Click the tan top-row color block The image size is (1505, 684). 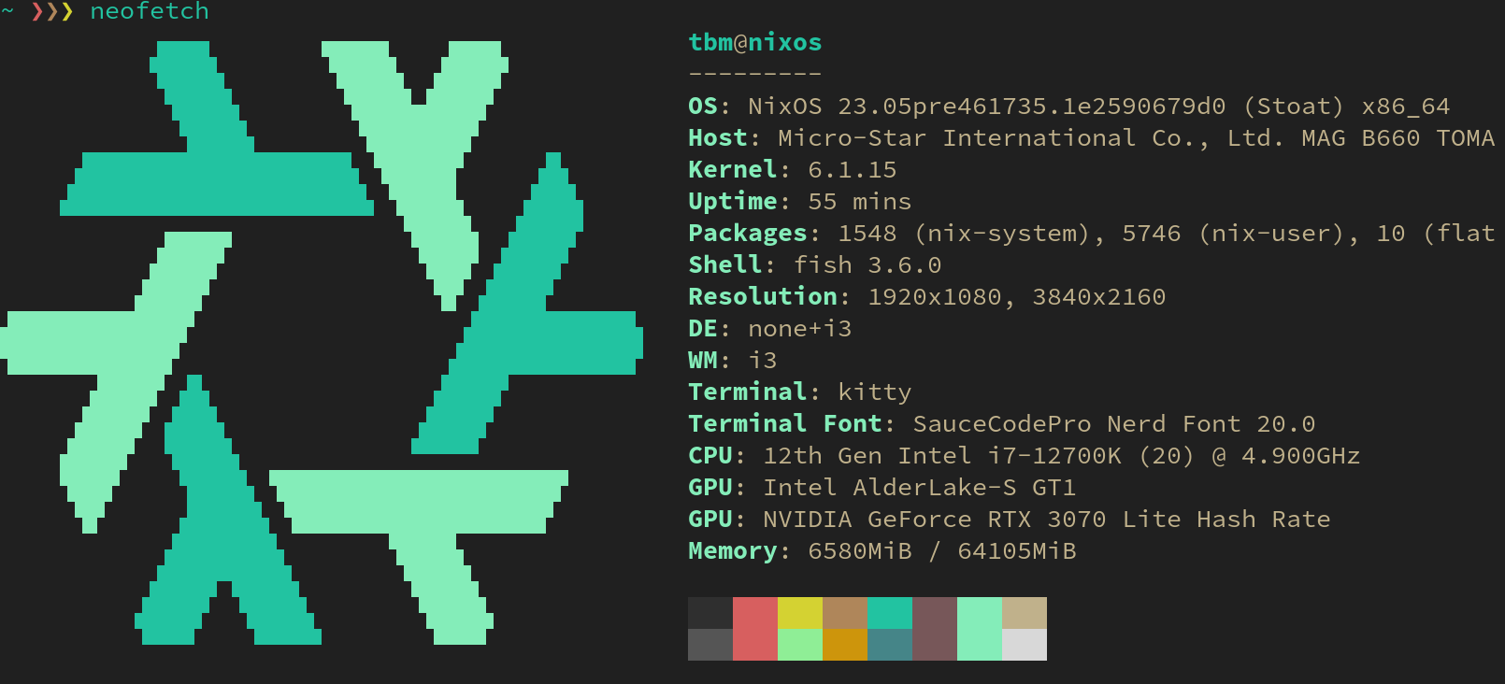click(1025, 613)
